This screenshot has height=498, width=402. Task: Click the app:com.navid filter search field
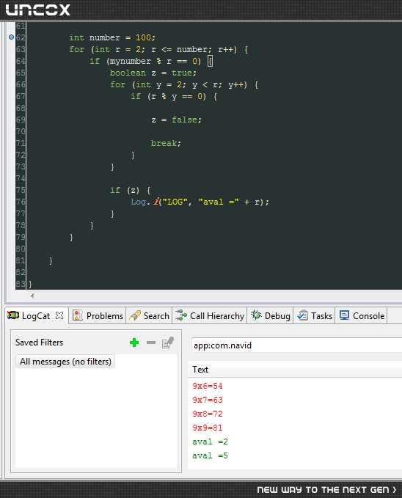pyautogui.click(x=297, y=345)
